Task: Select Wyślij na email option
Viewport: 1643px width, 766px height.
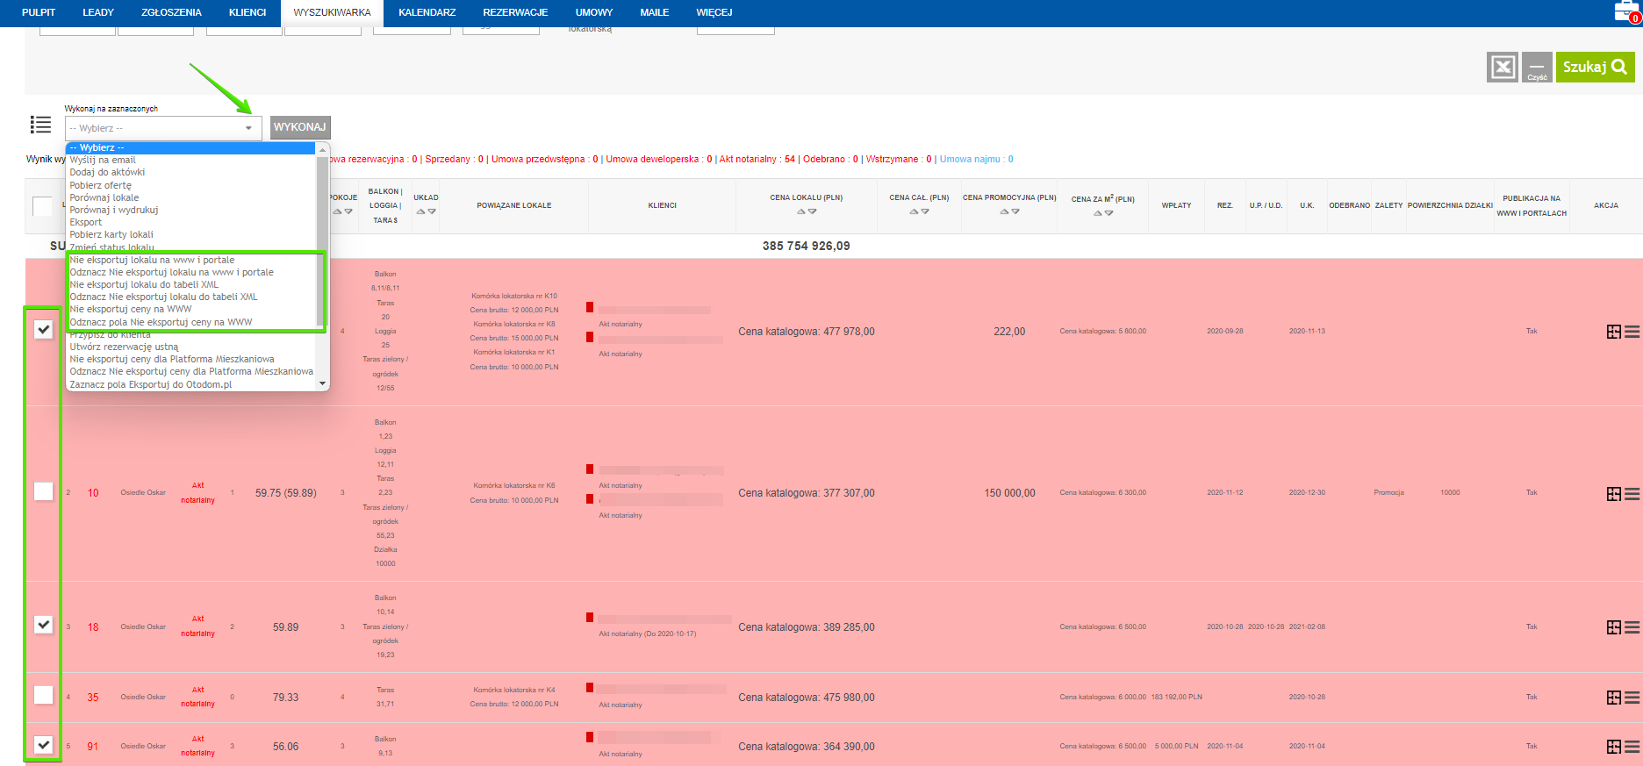Action: (191, 160)
